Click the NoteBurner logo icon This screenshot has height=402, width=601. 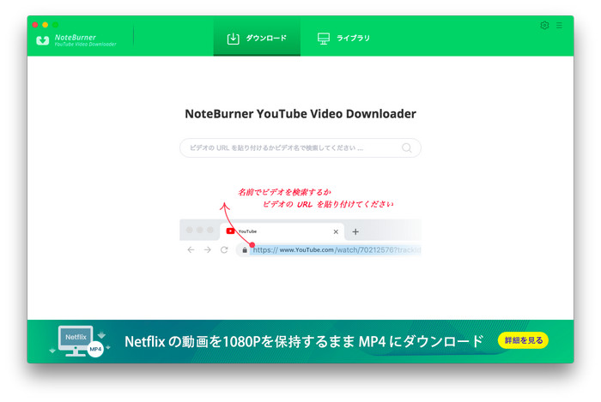coord(43,40)
